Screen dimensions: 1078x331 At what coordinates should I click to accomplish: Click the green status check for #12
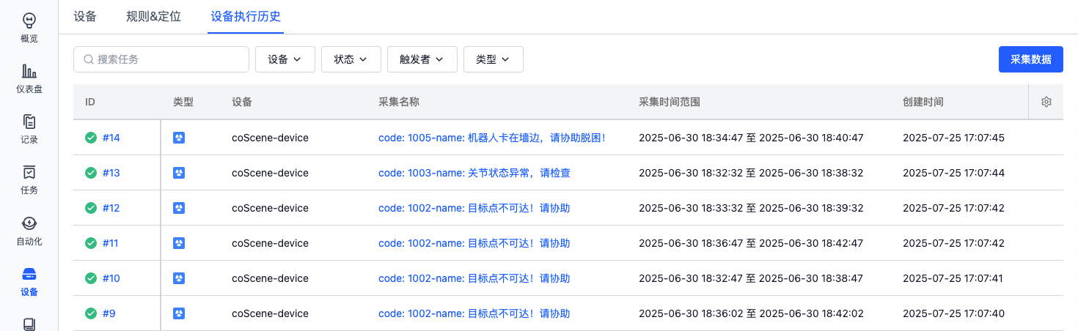pos(91,208)
